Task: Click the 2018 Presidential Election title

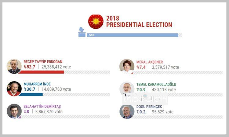Action: point(139,22)
